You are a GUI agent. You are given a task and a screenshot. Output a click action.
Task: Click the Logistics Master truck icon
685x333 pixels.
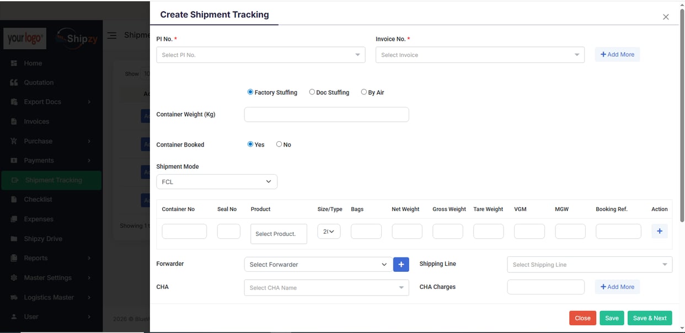(14, 297)
